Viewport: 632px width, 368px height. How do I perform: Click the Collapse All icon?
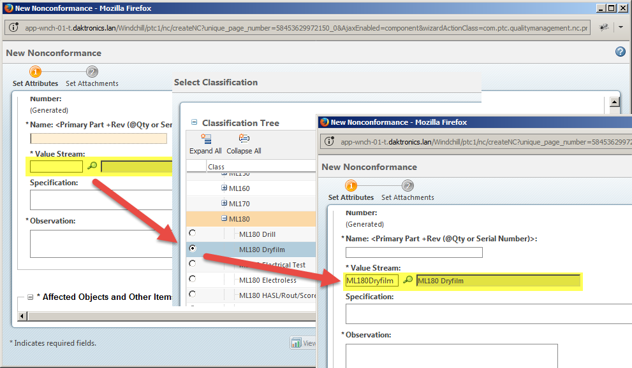244,139
